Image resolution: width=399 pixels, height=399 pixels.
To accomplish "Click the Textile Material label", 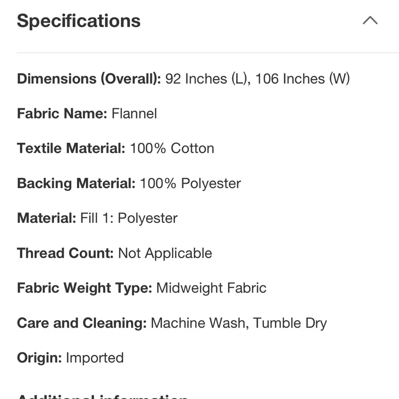I will click(71, 148).
